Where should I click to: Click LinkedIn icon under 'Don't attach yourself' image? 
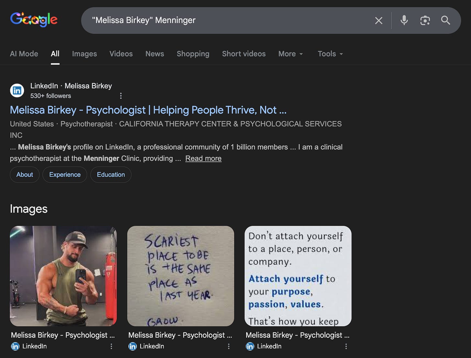[250, 346]
